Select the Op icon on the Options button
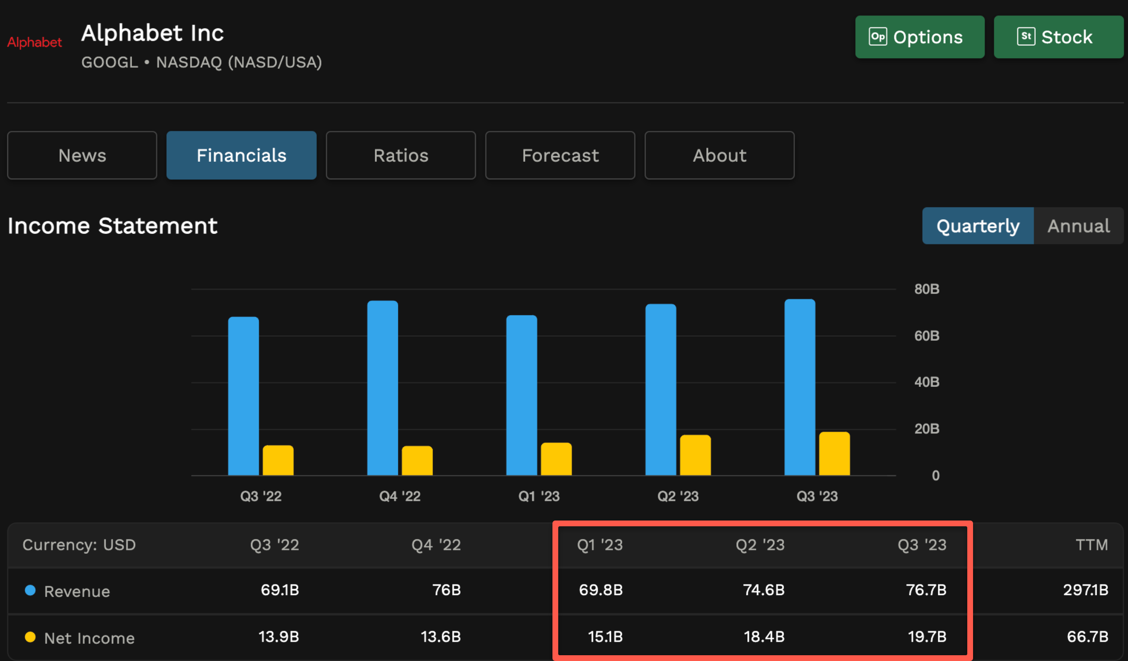Viewport: 1128px width, 661px height. 879,37
